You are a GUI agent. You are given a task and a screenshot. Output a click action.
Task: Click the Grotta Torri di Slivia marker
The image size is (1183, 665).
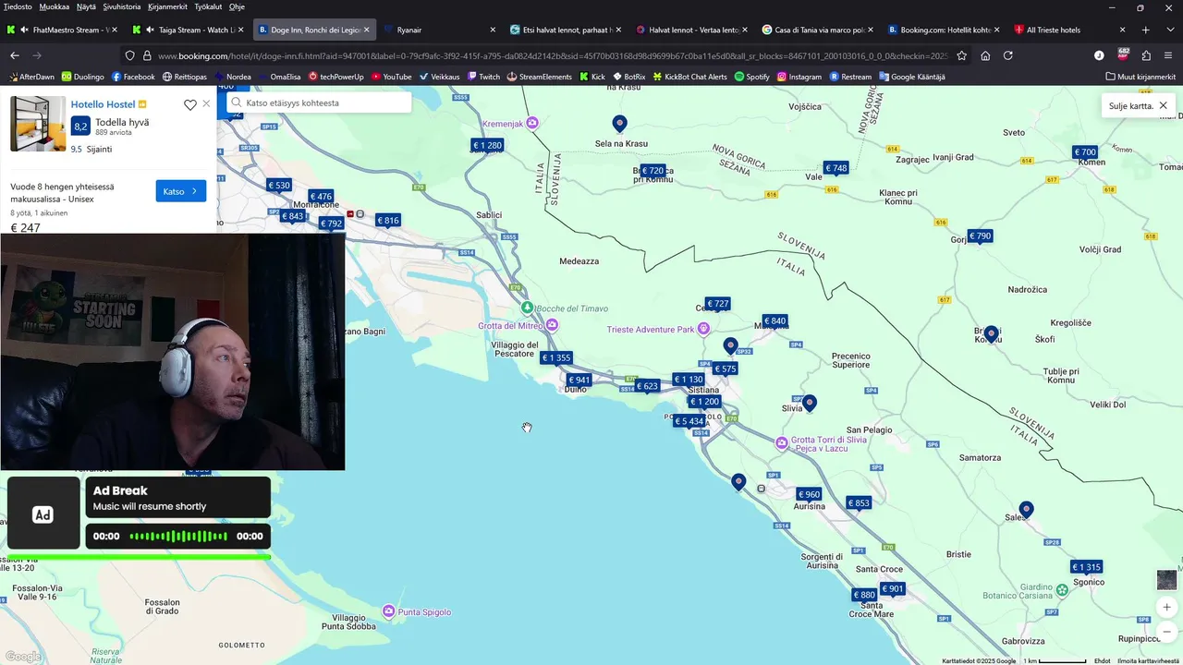[782, 443]
